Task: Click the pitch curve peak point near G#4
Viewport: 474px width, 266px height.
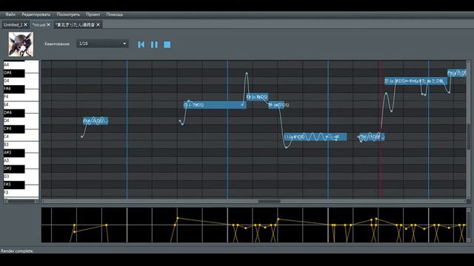Action: (x=247, y=73)
